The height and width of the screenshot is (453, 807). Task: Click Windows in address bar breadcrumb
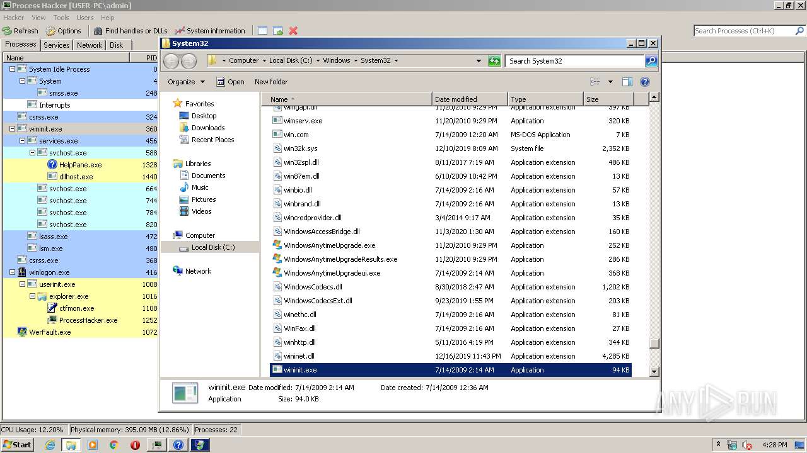click(337, 61)
